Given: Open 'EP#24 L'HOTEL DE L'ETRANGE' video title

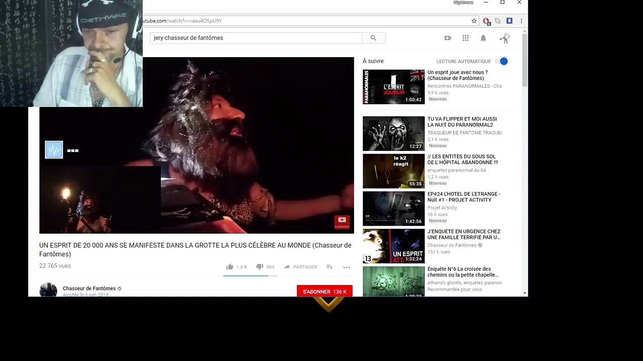Looking at the screenshot, I should [x=464, y=197].
